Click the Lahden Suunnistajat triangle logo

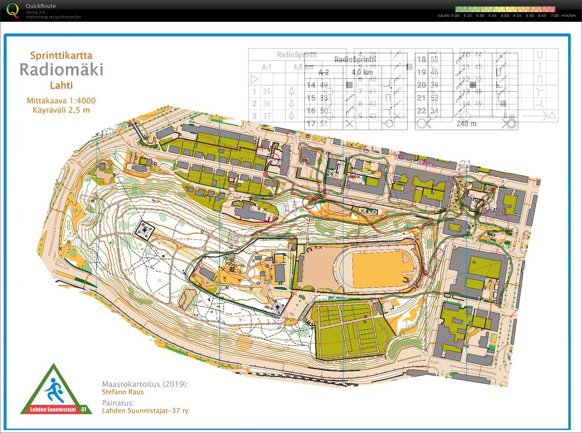point(54,391)
